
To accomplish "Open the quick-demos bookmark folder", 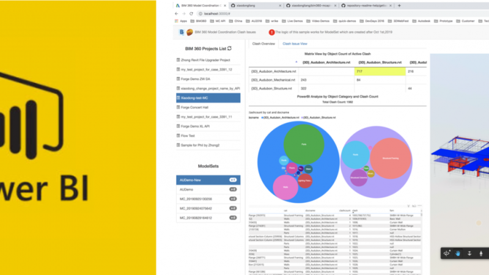I will pyautogui.click(x=344, y=21).
